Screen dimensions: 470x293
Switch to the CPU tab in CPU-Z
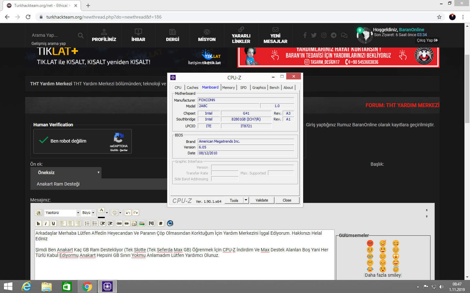178,88
